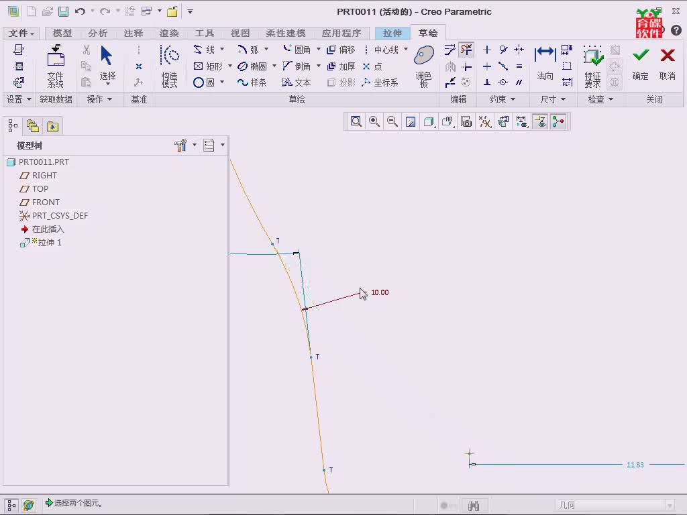Screen dimensions: 687x515
Task: Select the 法向 normal dimension tool
Action: point(545,64)
